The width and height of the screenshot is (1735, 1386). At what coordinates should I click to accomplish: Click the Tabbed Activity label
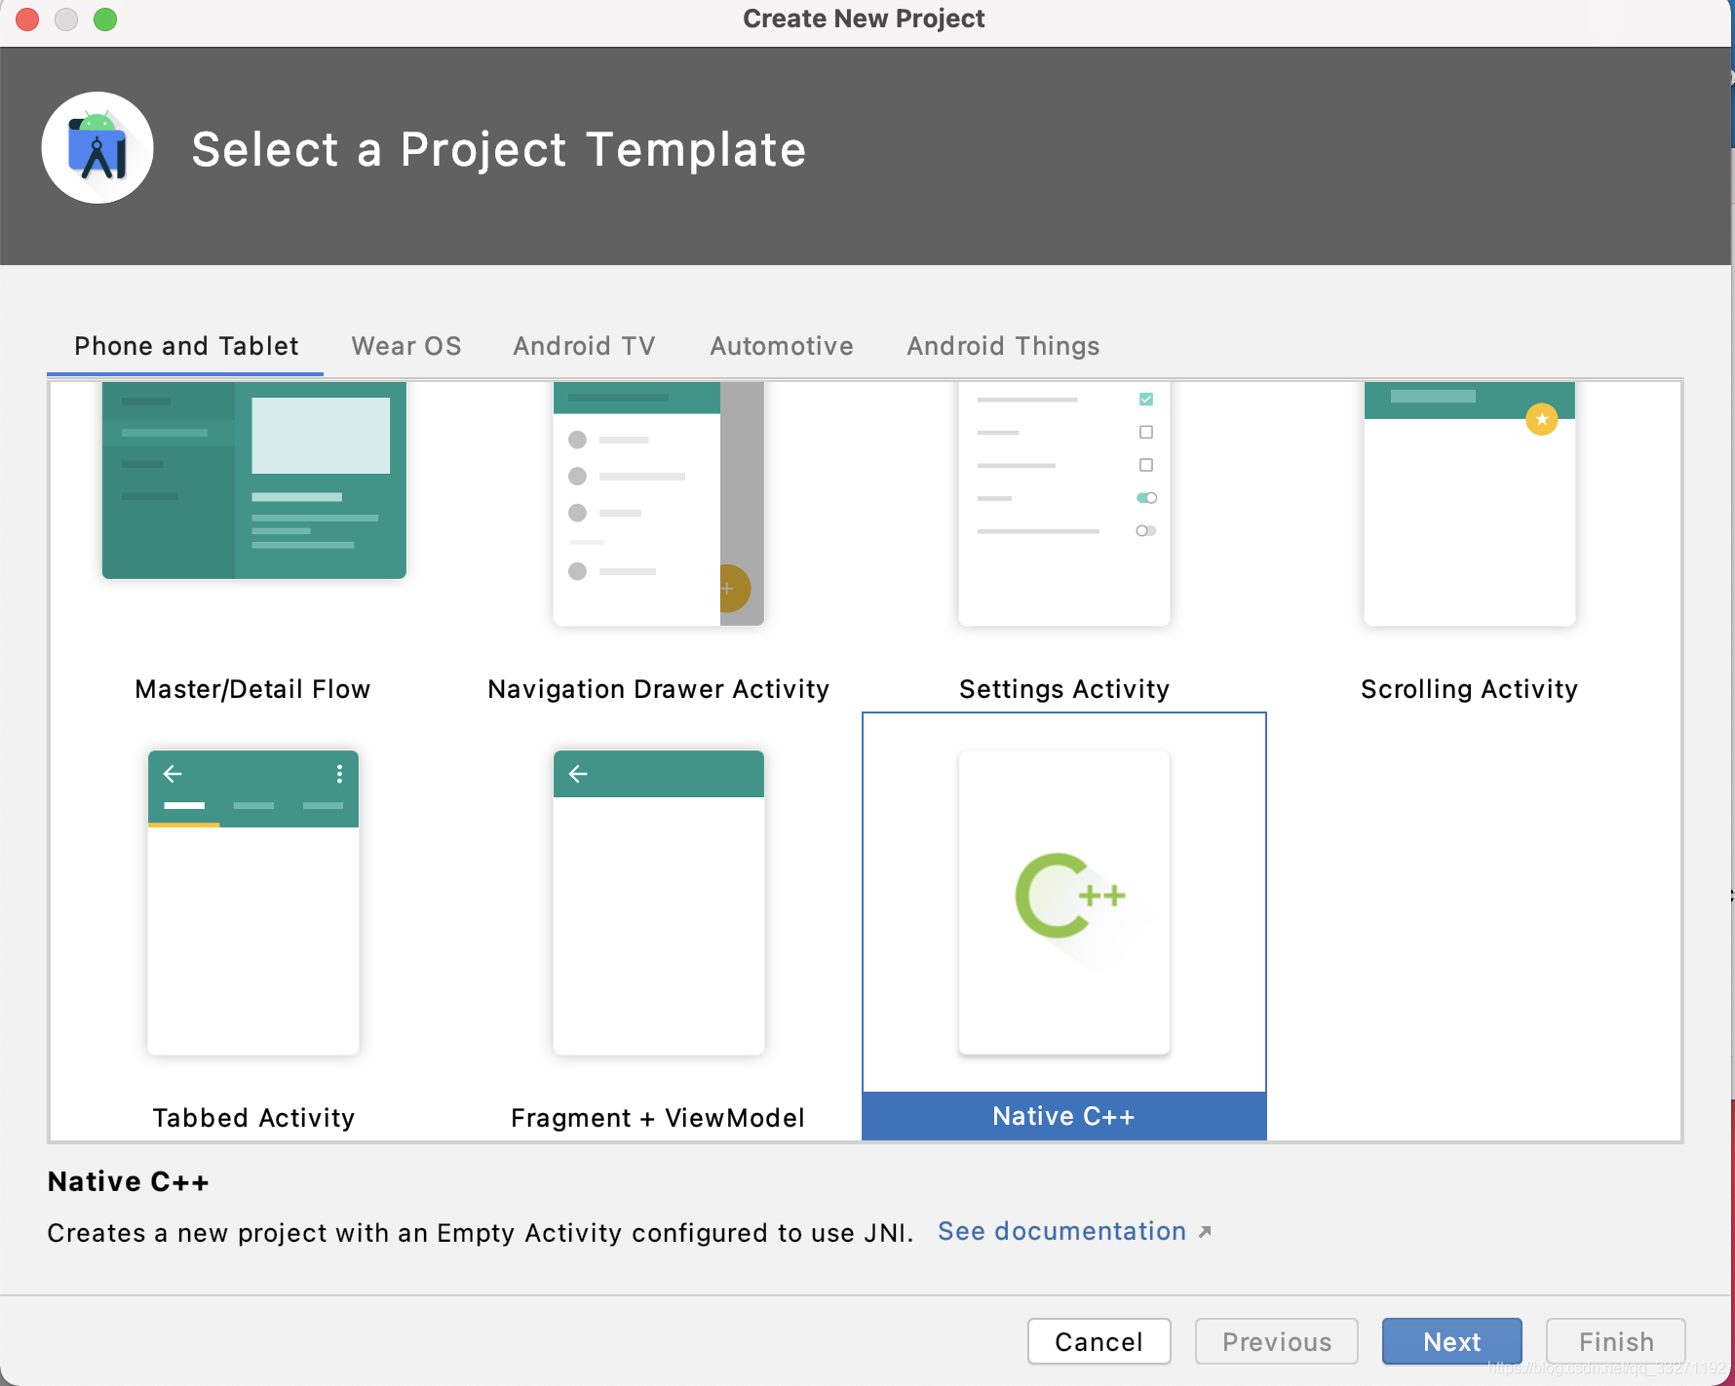point(253,1118)
